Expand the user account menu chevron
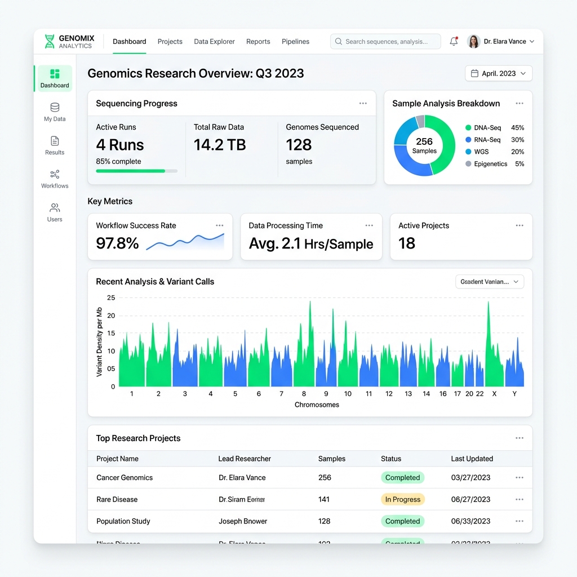The width and height of the screenshot is (577, 577). click(x=532, y=42)
